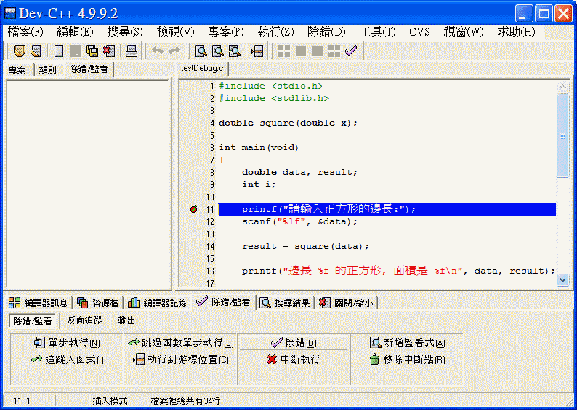Open the 資源檔 bottom tab
577x410 pixels.
(98, 303)
